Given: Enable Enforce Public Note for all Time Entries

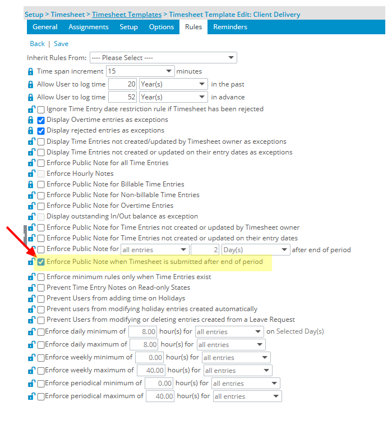Looking at the screenshot, I should pyautogui.click(x=41, y=163).
